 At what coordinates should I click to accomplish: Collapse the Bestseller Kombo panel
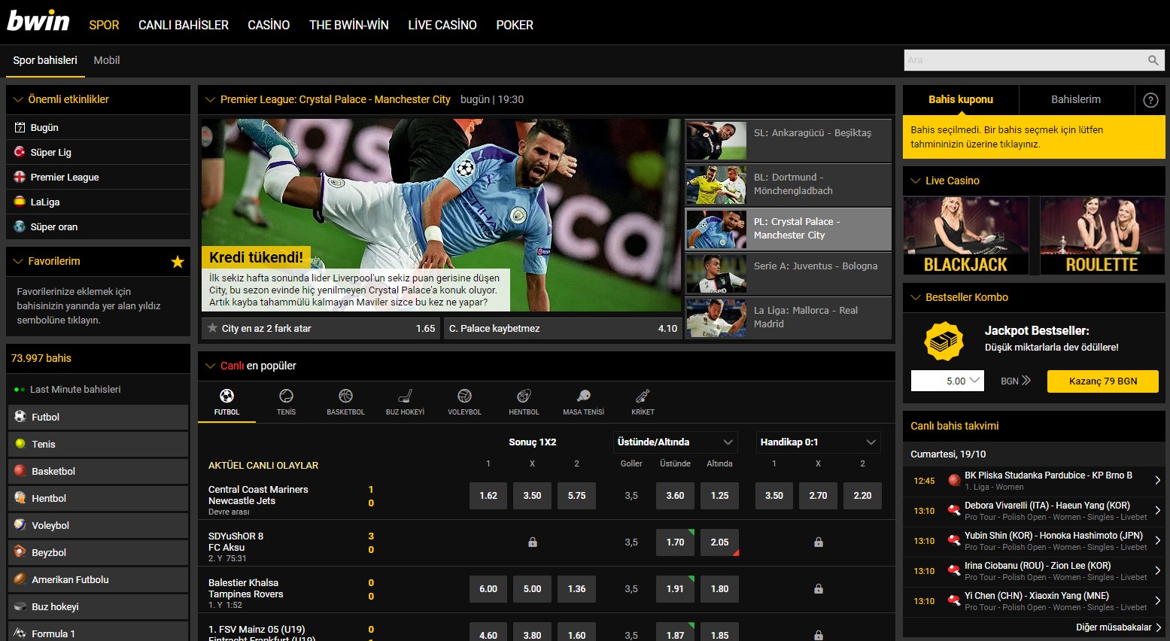pos(916,297)
